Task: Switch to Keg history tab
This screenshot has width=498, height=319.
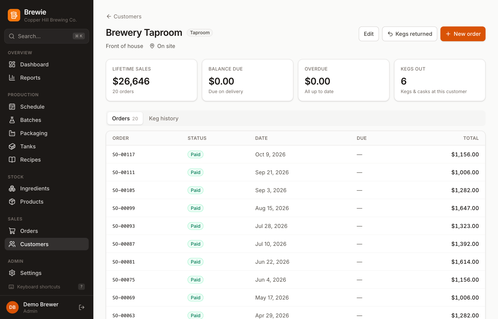Action: click(164, 118)
